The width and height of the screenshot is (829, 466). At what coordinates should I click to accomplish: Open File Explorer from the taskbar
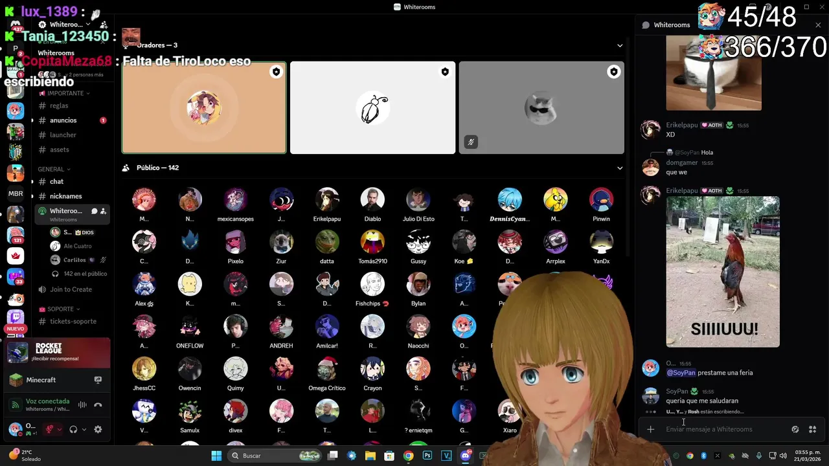pyautogui.click(x=370, y=456)
